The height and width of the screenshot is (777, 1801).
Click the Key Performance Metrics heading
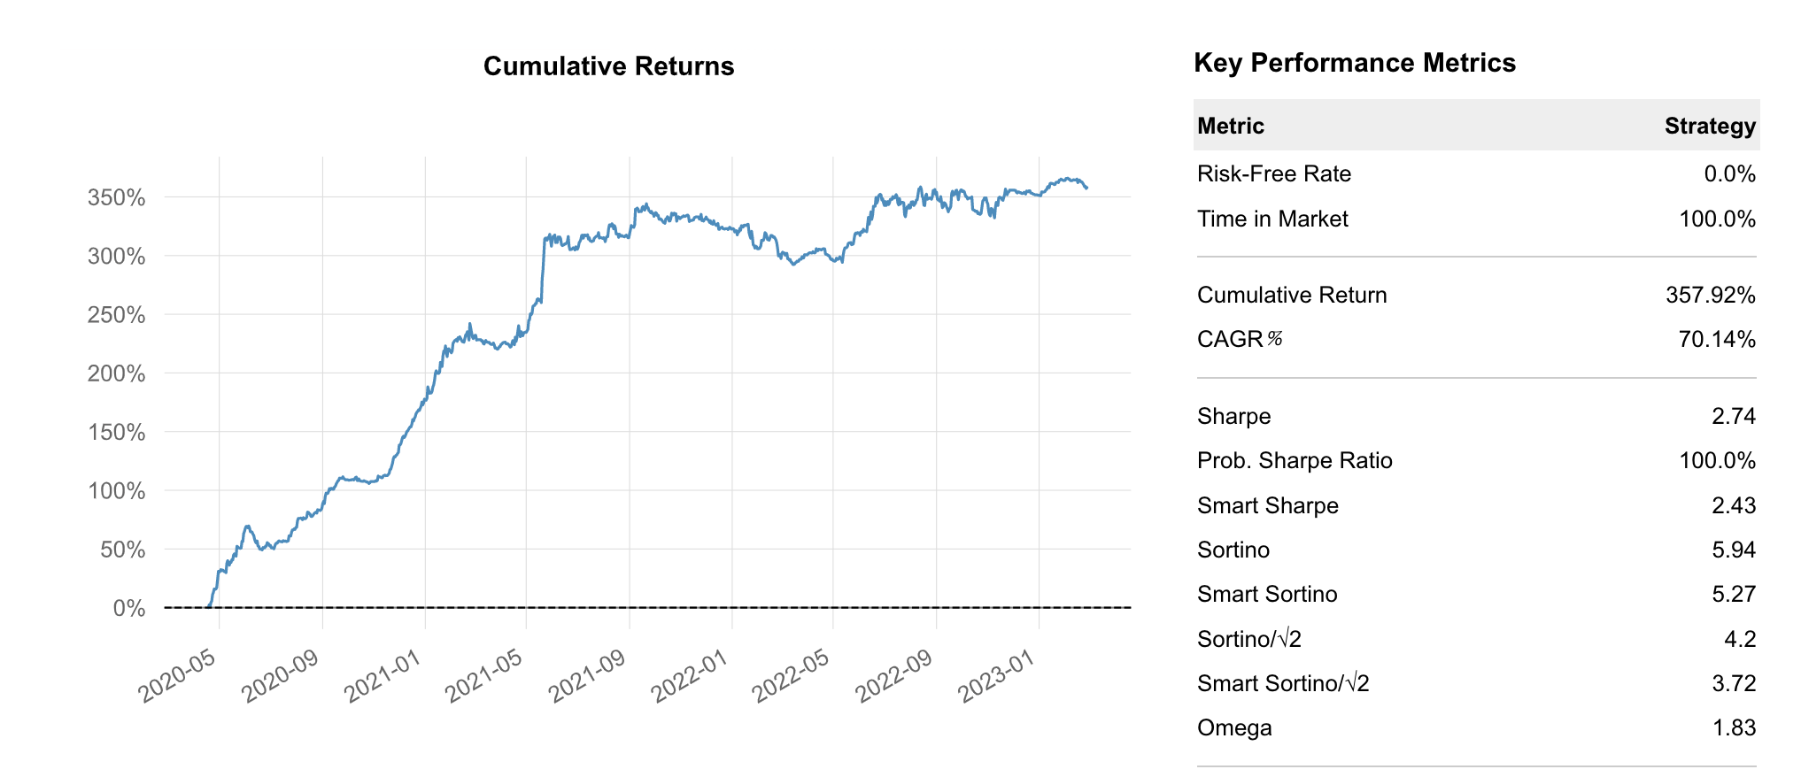coord(1354,63)
